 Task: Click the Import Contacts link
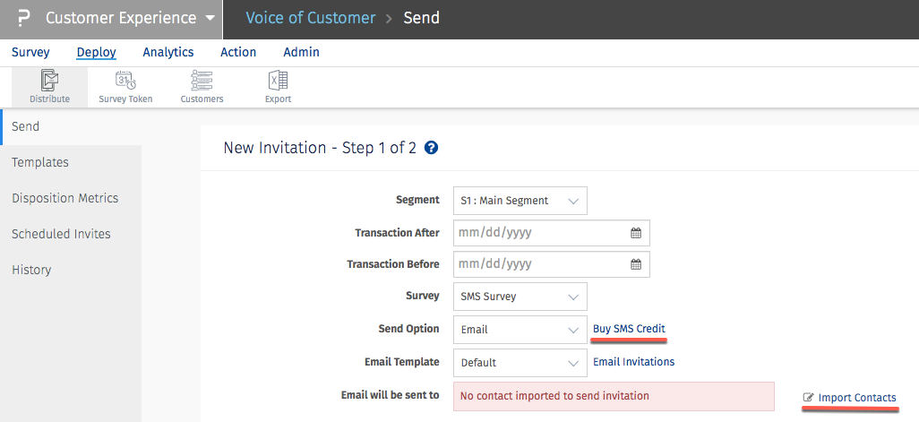[x=856, y=397]
